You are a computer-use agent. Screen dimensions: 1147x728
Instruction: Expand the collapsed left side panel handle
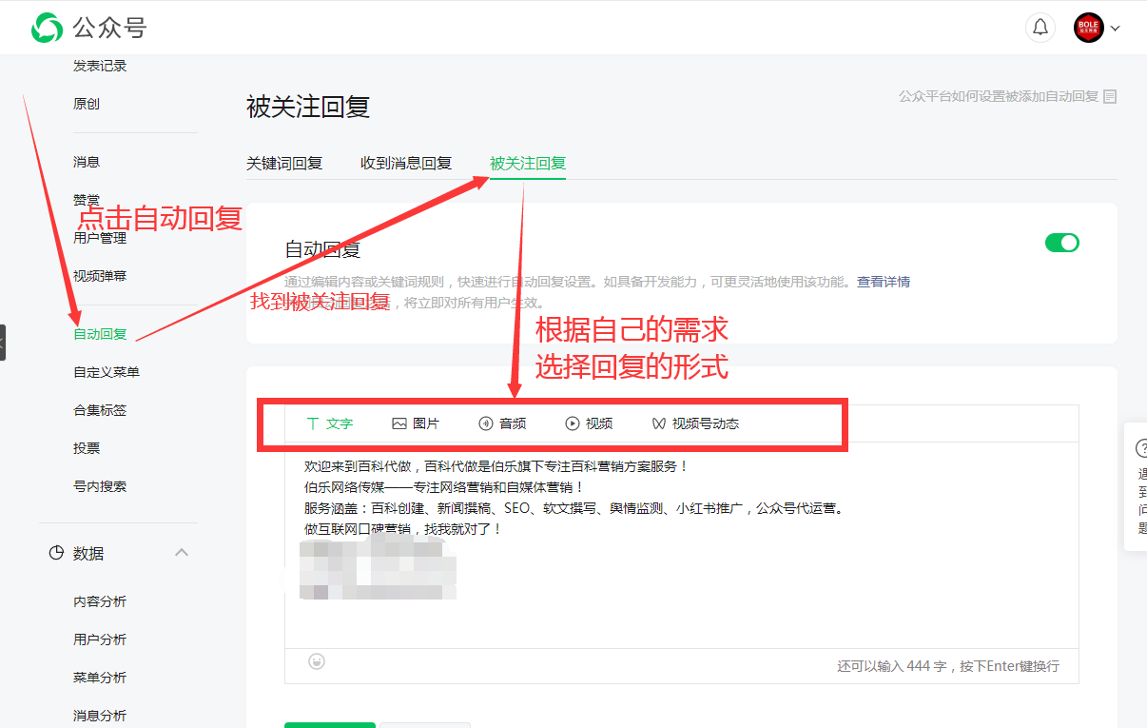pyautogui.click(x=2, y=343)
